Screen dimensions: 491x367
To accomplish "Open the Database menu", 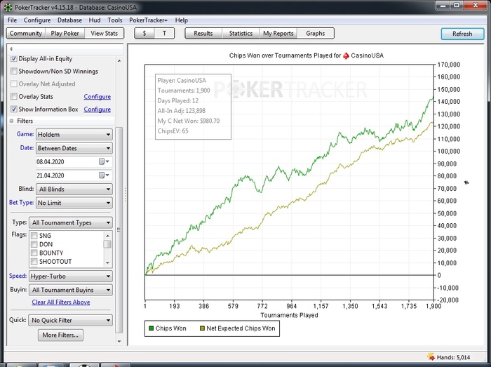I will click(x=69, y=20).
